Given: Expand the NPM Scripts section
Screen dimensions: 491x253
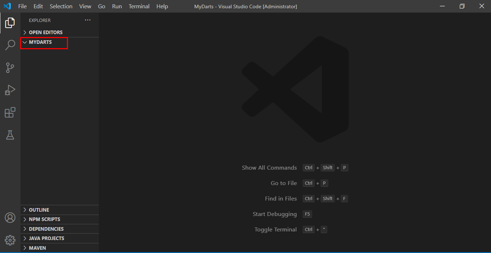Looking at the screenshot, I should [44, 219].
